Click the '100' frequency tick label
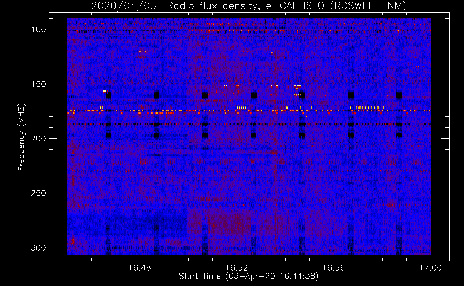This screenshot has width=464, height=286. click(38, 29)
